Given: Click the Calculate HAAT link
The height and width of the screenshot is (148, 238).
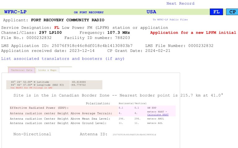Looking at the screenshot, I should coord(158,115).
